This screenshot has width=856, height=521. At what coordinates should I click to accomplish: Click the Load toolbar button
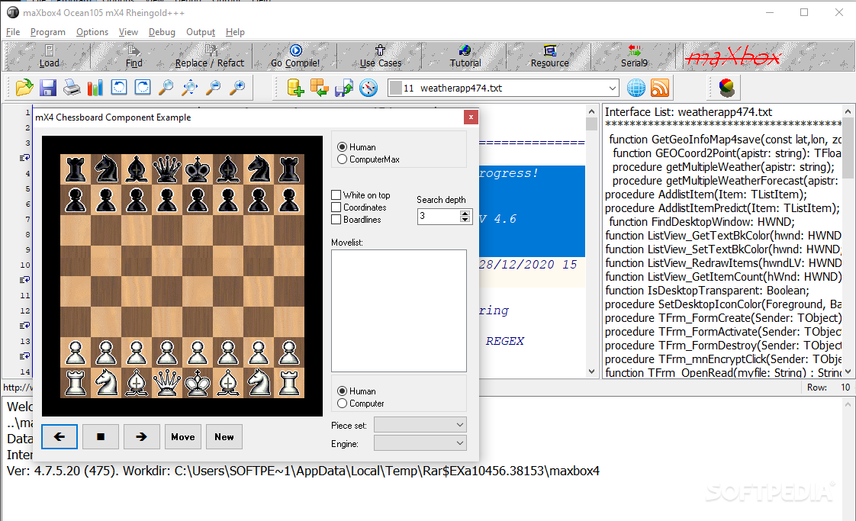[x=49, y=56]
